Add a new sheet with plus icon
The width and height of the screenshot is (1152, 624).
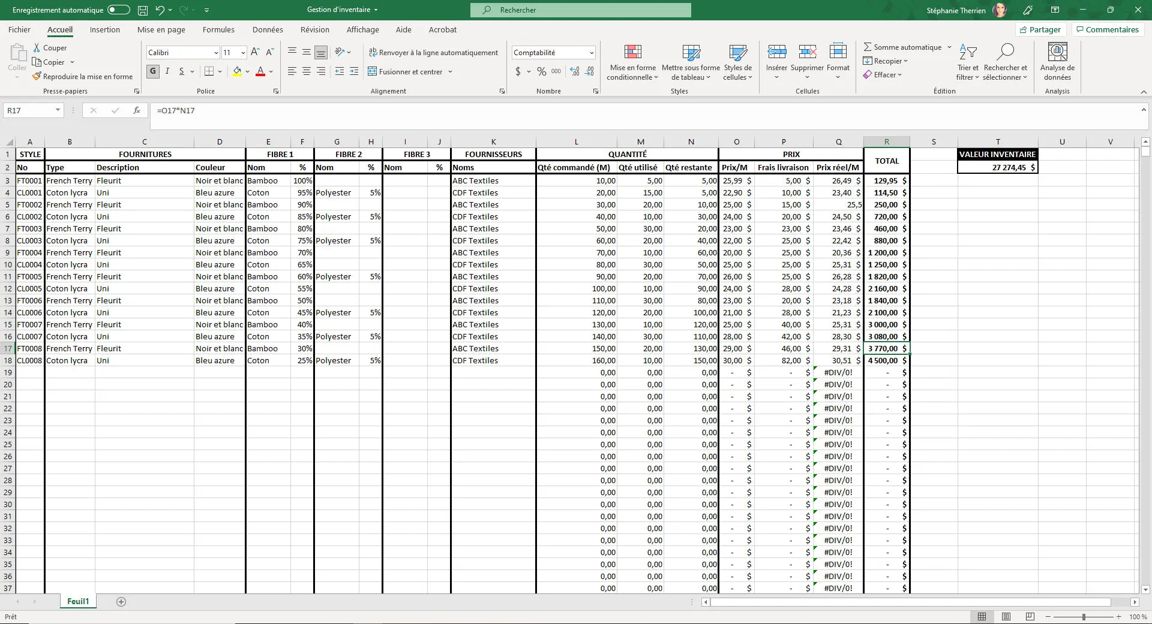click(121, 602)
